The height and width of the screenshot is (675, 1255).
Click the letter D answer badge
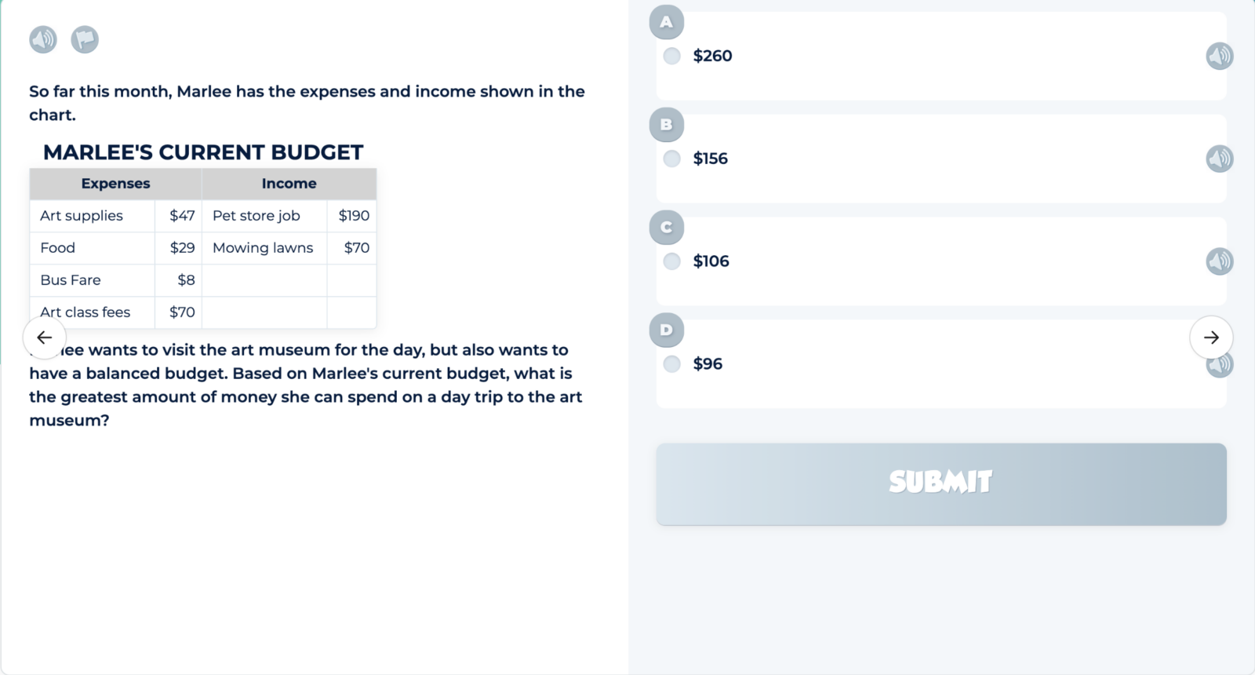point(666,330)
